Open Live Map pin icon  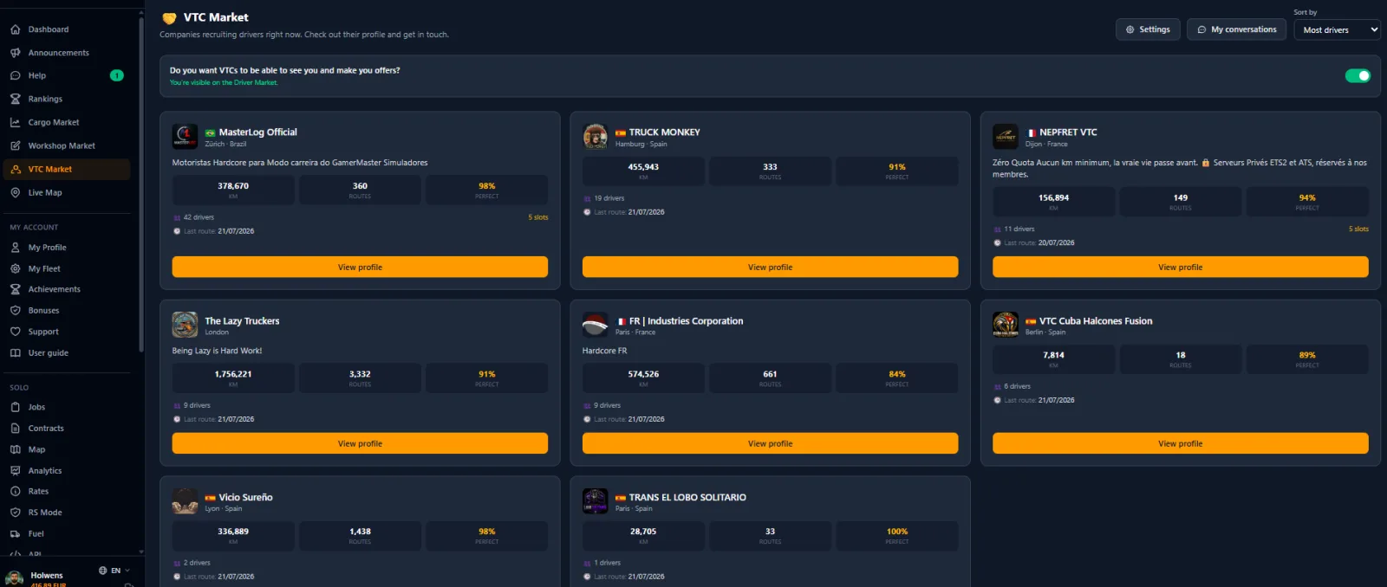[15, 192]
